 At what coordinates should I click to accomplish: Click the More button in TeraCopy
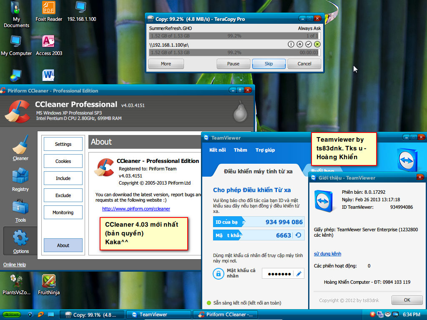pos(166,64)
